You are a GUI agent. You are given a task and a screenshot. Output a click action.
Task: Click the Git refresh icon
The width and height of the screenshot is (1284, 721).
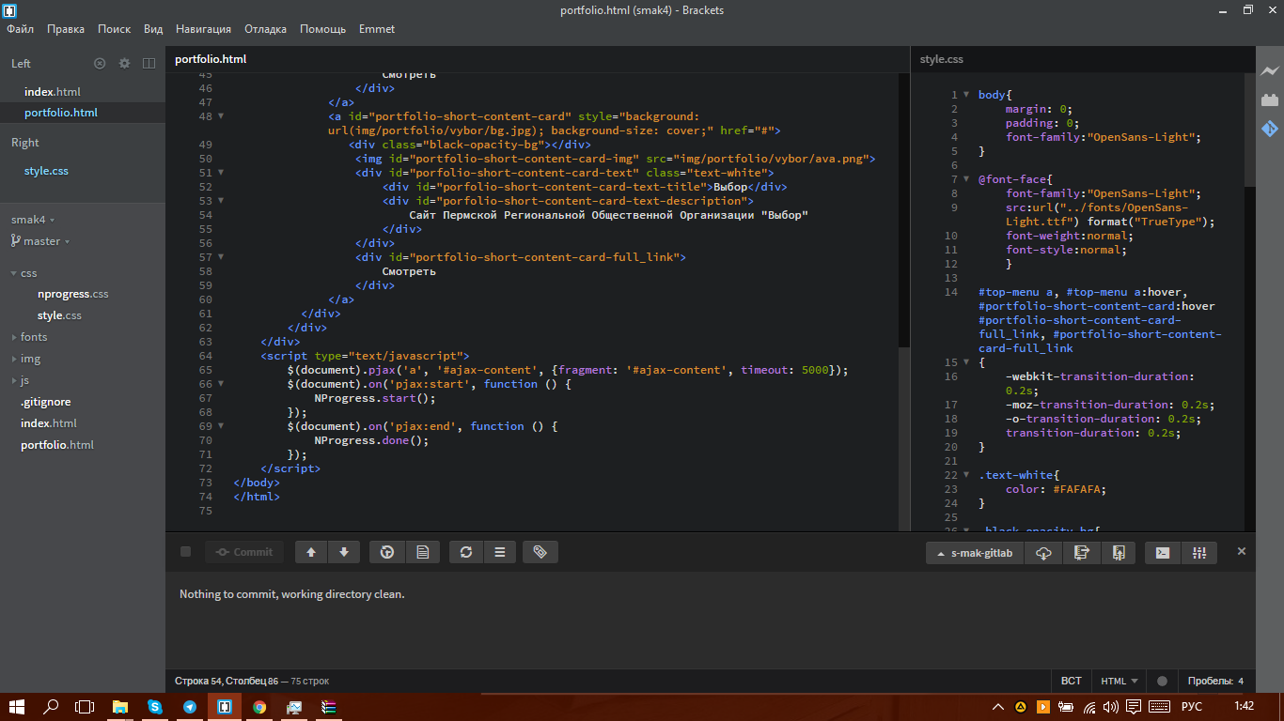466,552
